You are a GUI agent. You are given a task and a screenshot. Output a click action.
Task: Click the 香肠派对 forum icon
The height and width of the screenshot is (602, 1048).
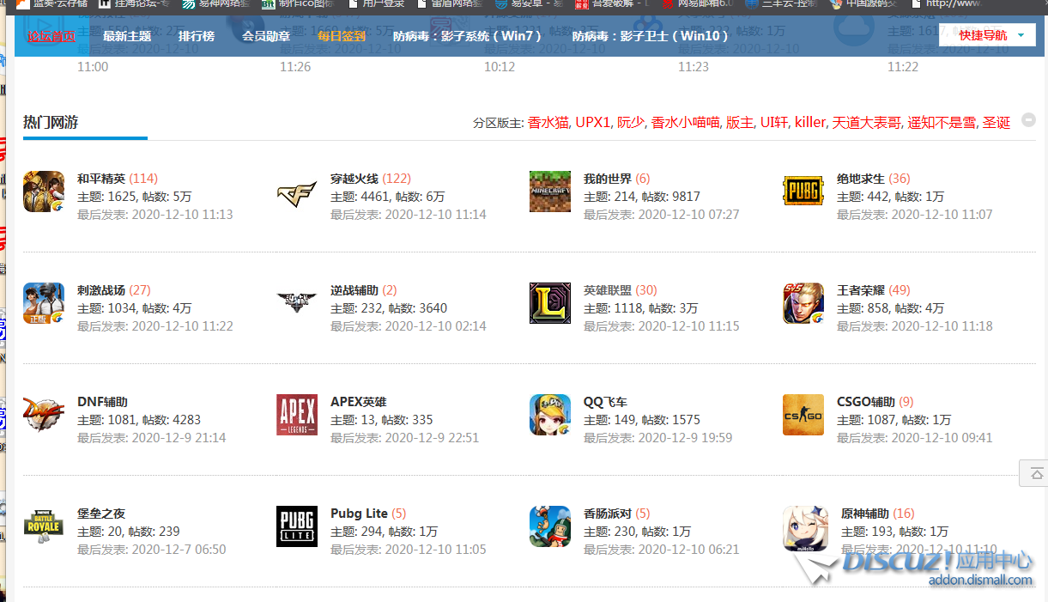click(x=550, y=526)
